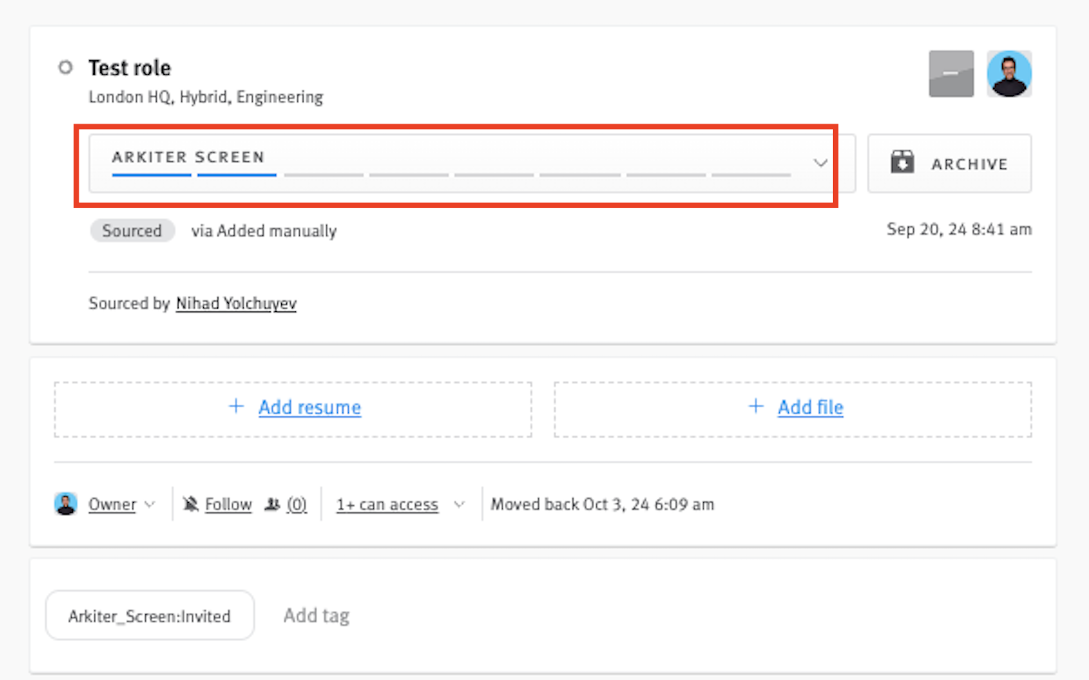Expand the Owner dropdown chevron
The image size is (1089, 680).
pyautogui.click(x=150, y=504)
